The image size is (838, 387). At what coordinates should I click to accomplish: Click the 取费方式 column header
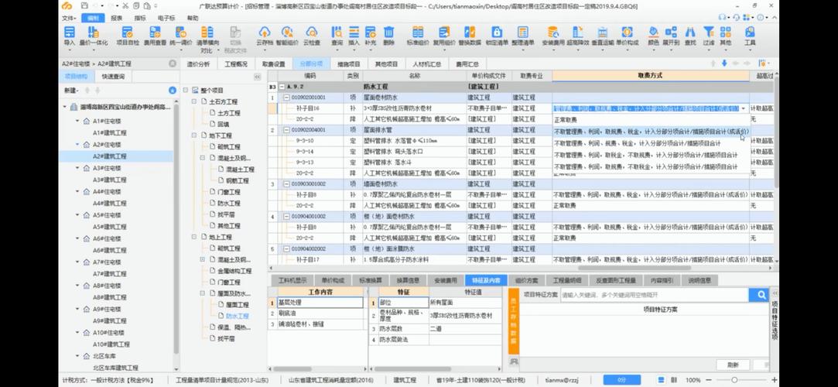point(651,76)
